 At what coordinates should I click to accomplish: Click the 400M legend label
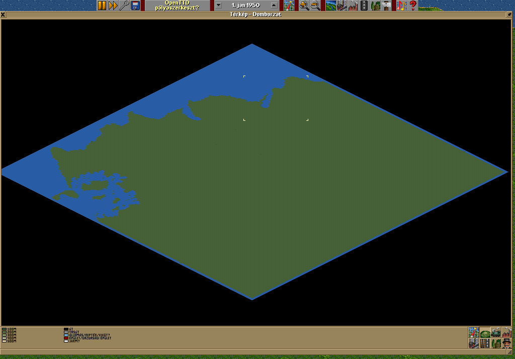(x=12, y=338)
